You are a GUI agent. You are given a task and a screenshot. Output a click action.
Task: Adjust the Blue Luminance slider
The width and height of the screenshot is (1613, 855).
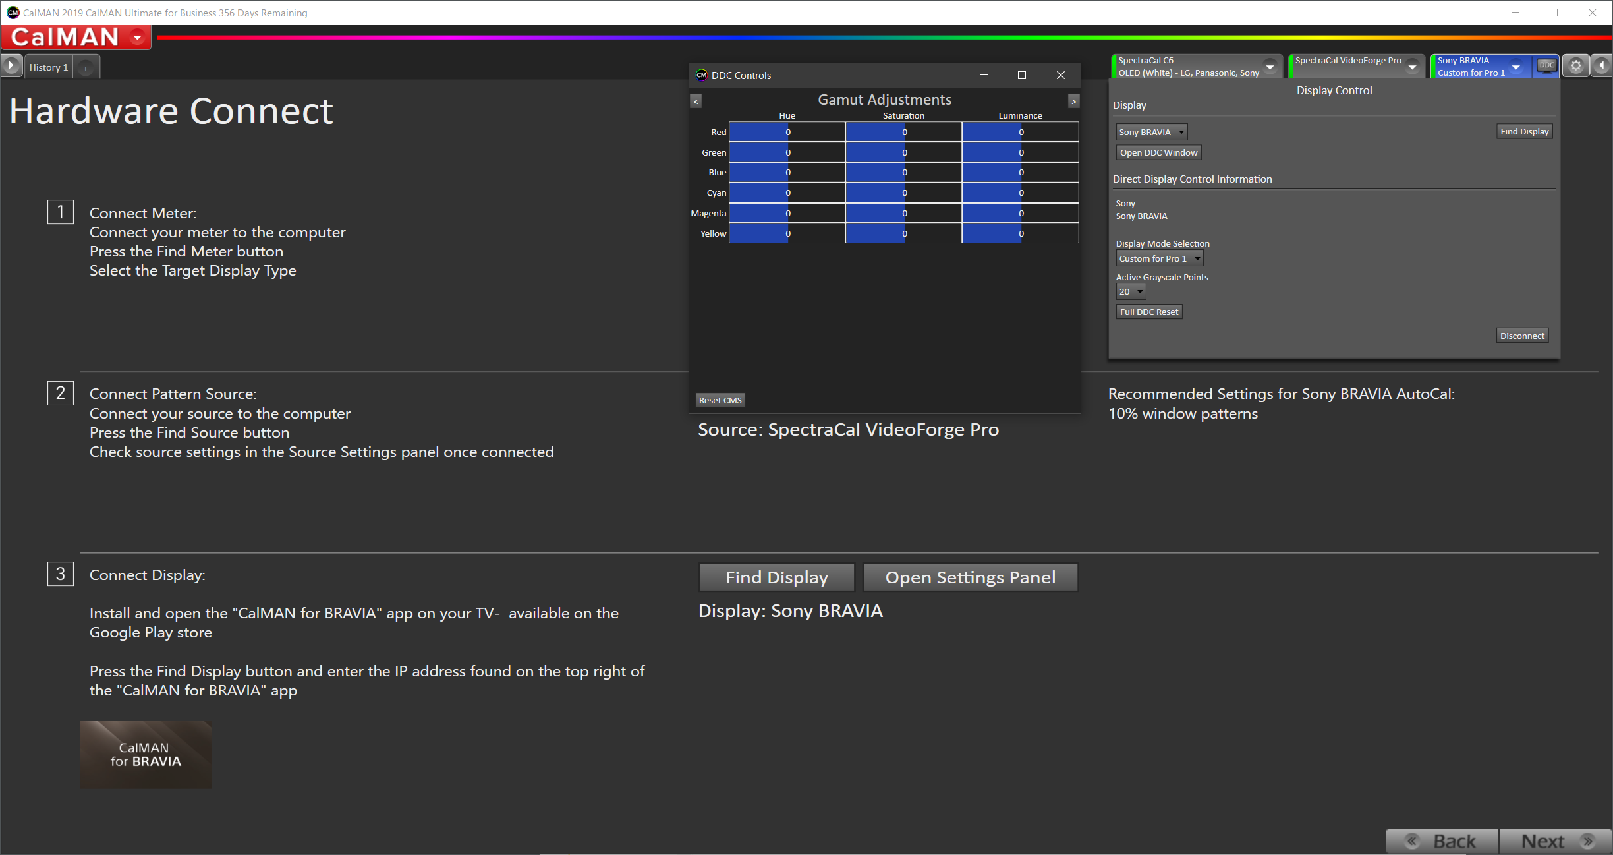[1020, 172]
